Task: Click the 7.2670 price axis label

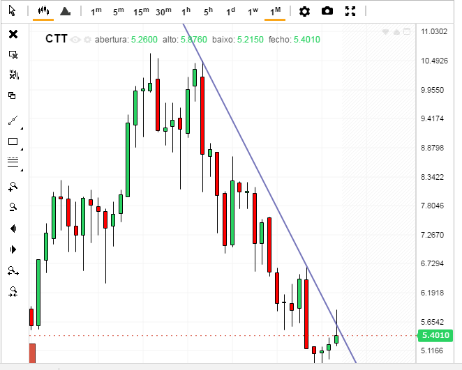Action: [432, 235]
